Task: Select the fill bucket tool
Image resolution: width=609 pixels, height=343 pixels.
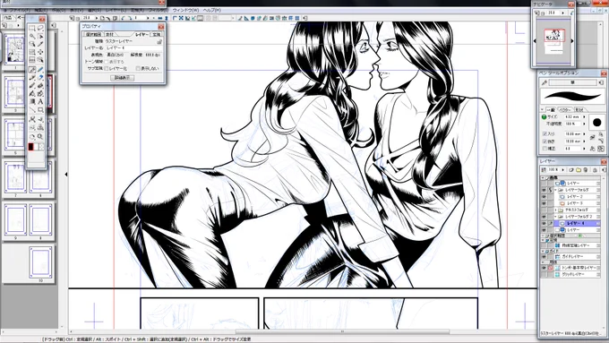Action: [32, 94]
